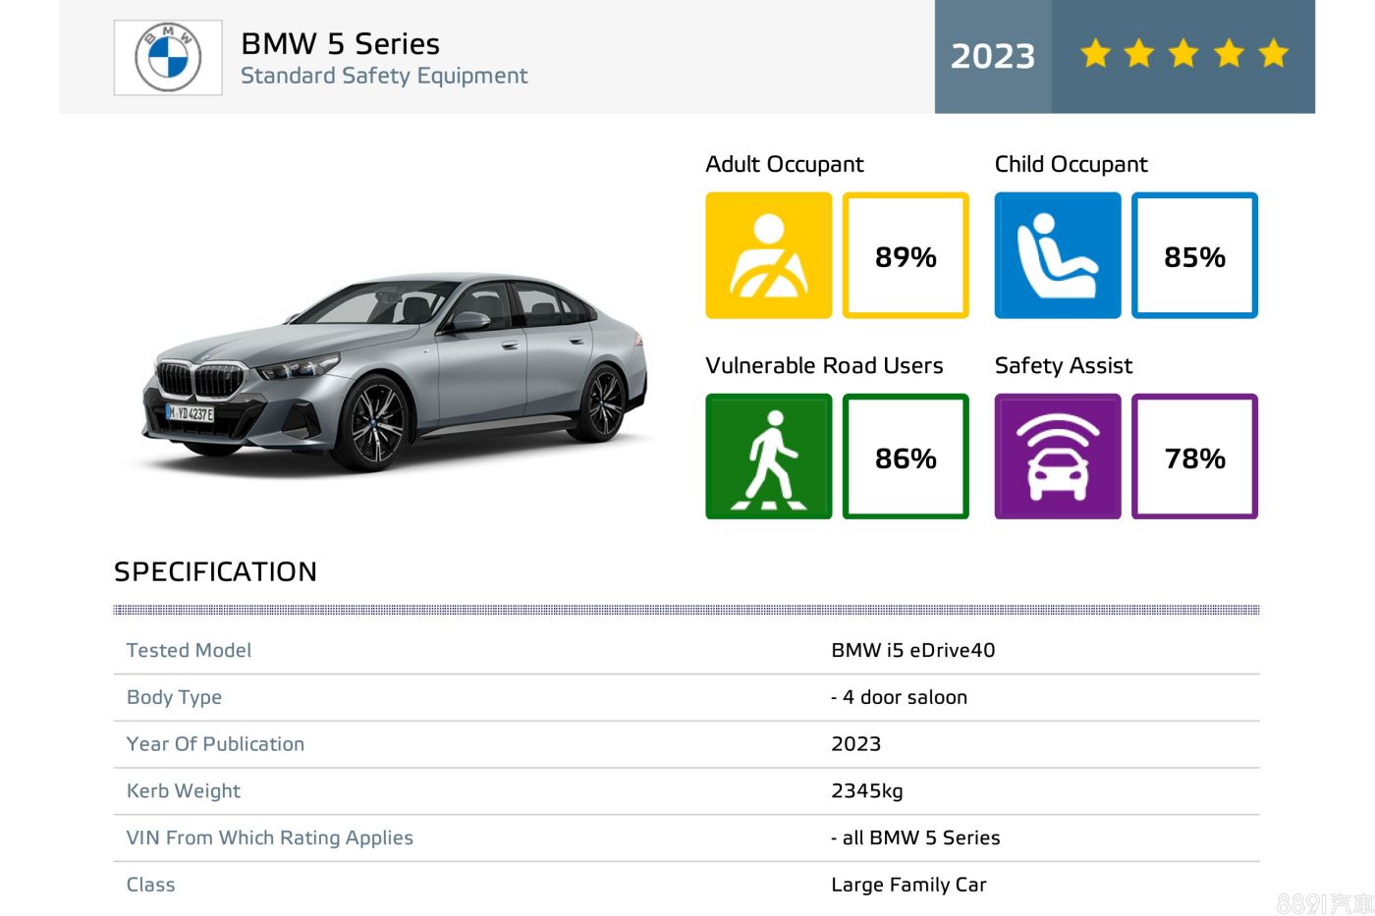Select the 86% Vulnerable Road Users score

pos(906,458)
